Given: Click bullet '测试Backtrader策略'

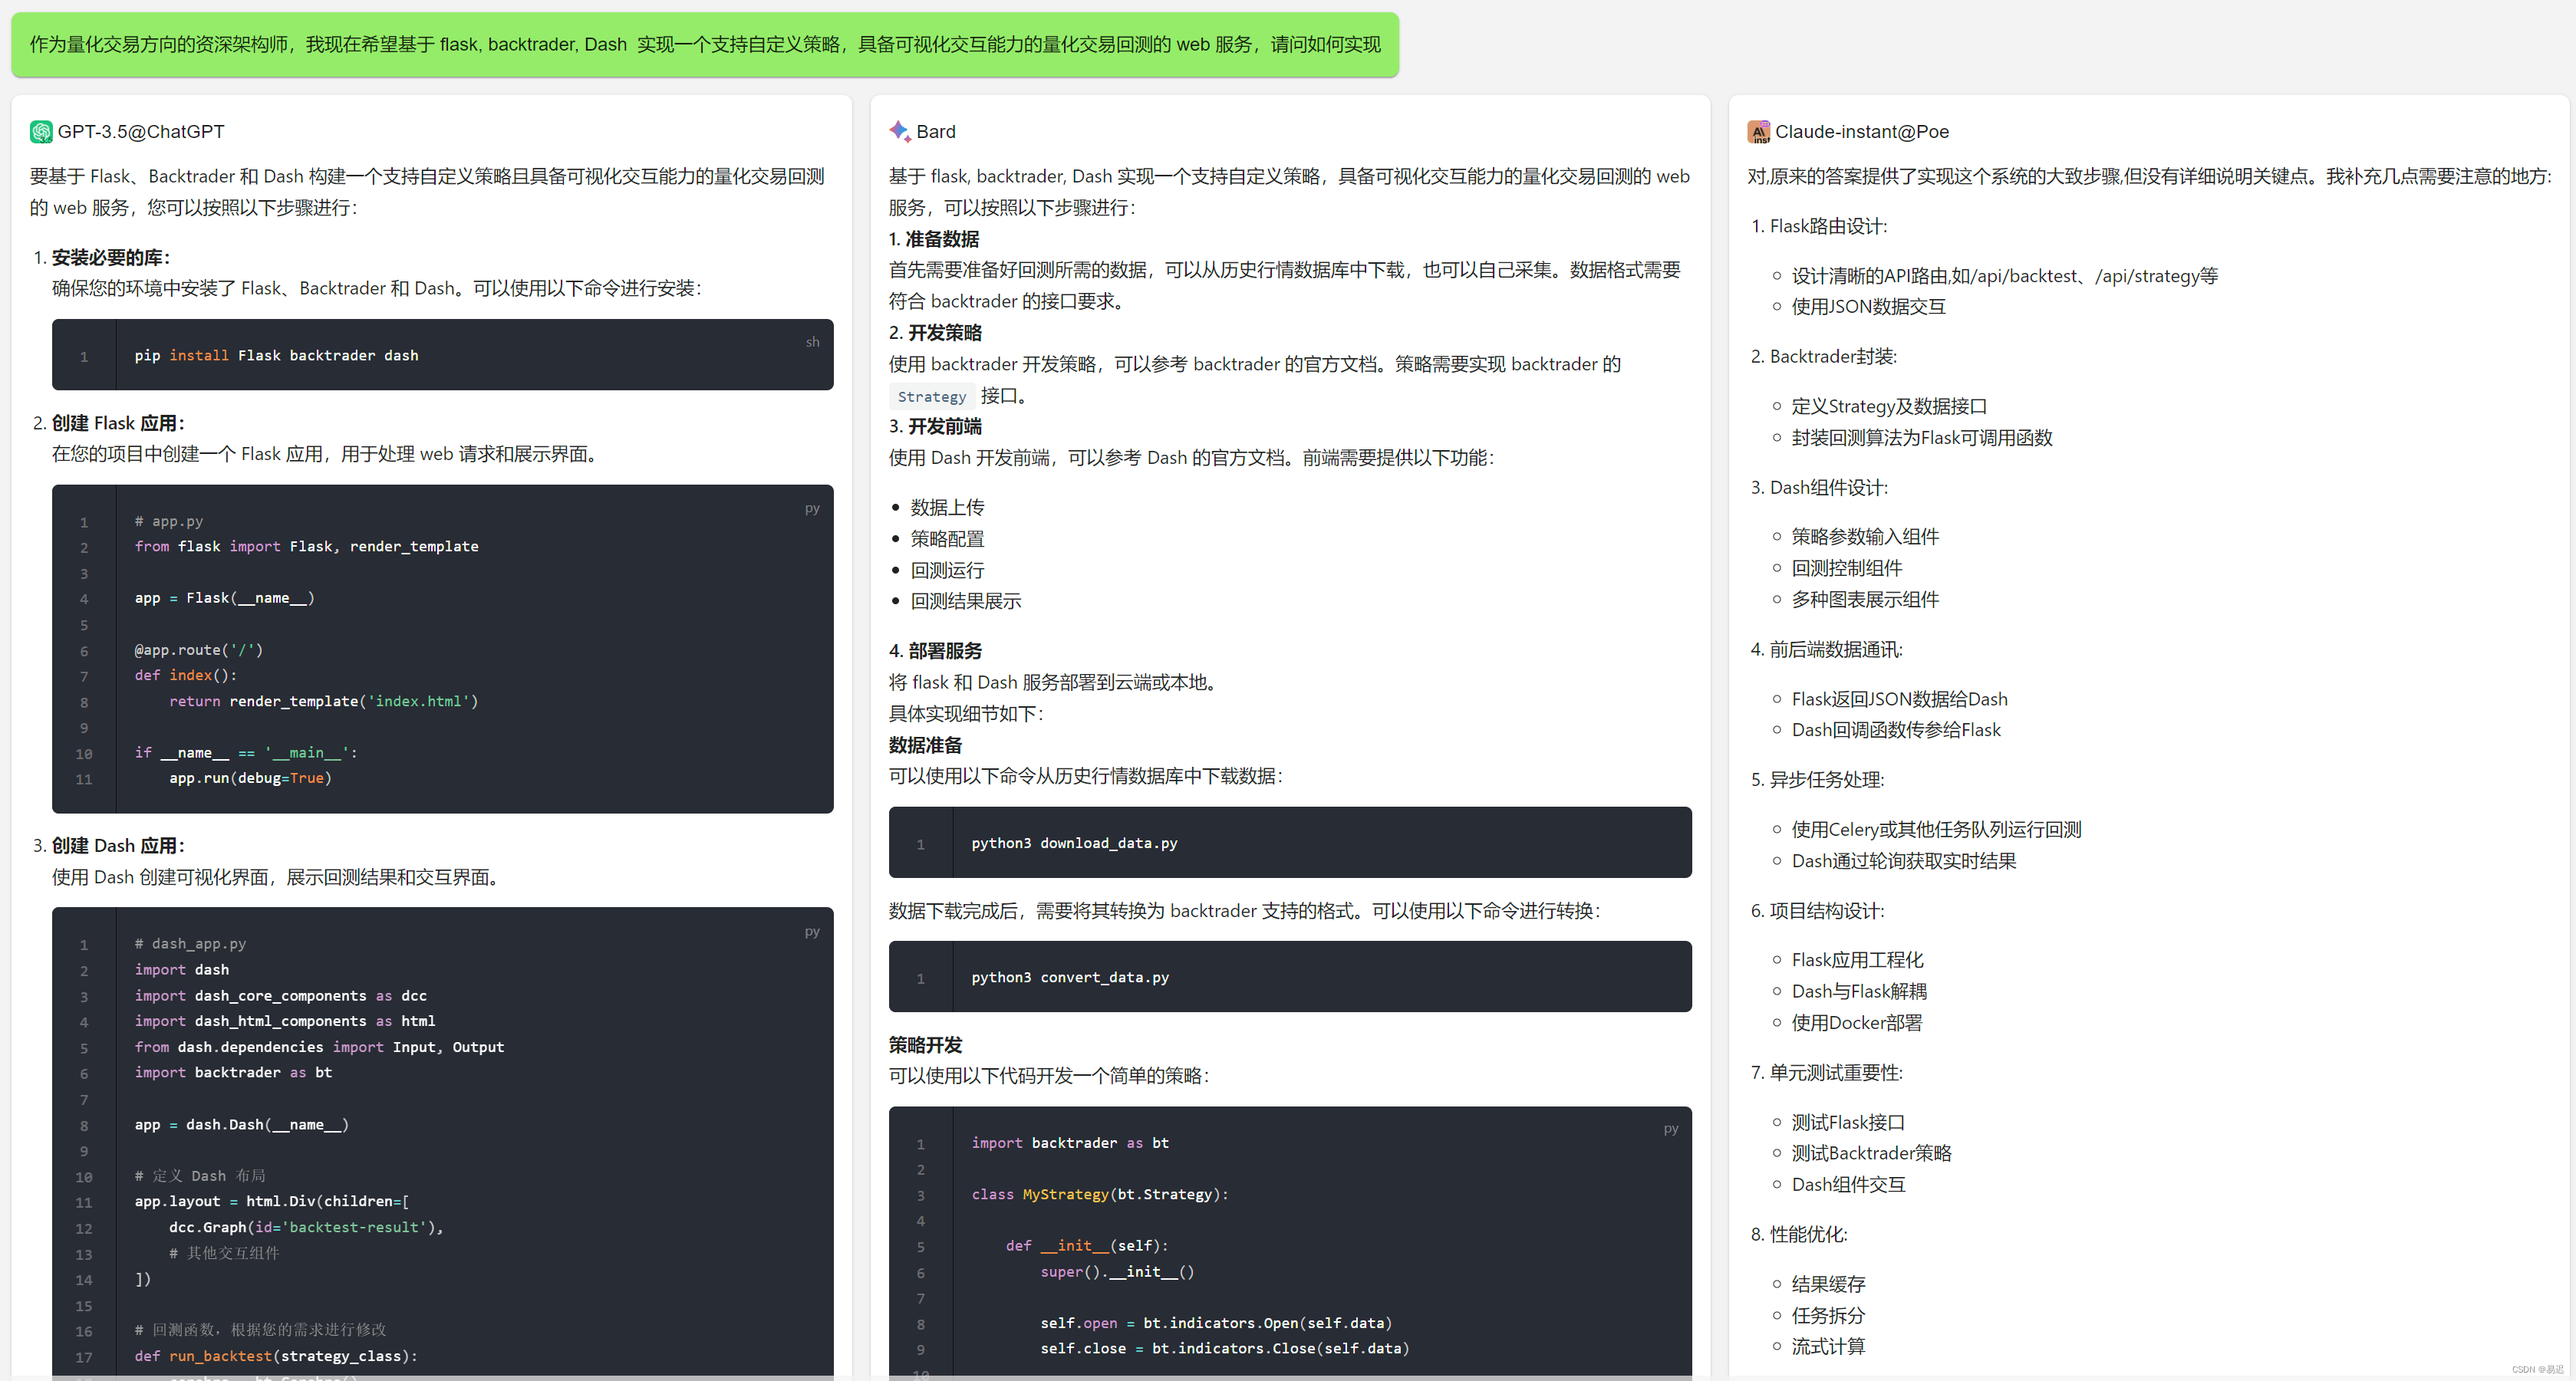Looking at the screenshot, I should coord(1871,1154).
